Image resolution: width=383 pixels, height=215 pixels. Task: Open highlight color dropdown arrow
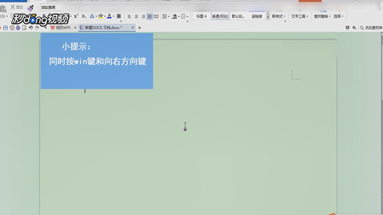(105, 16)
